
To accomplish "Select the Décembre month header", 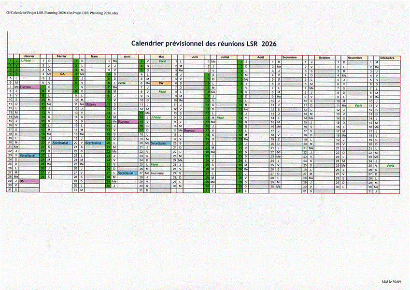I will point(387,58).
